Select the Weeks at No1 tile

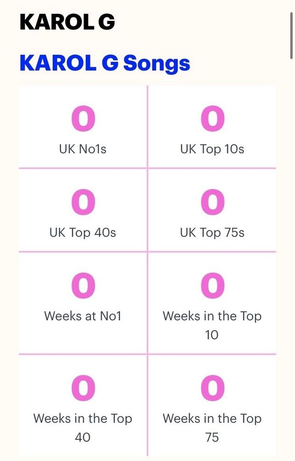point(83,303)
